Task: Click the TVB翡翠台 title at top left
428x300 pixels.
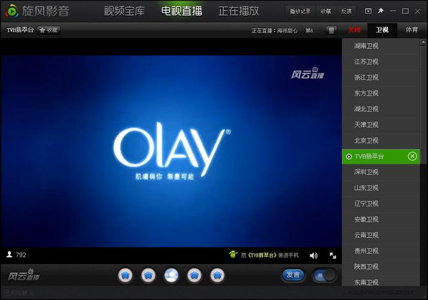Action: click(x=20, y=30)
